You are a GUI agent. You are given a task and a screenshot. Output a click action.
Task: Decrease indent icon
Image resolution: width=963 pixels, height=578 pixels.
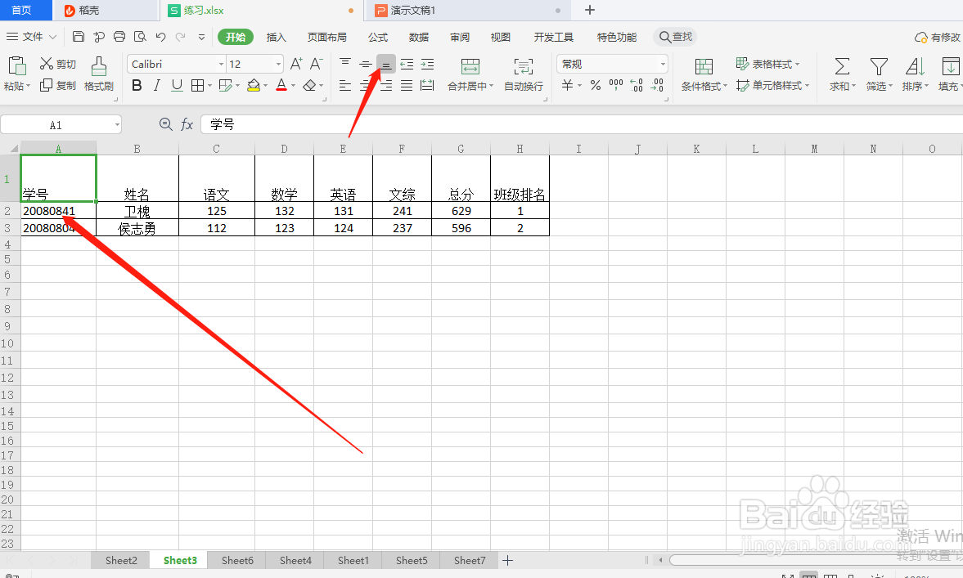tap(407, 64)
